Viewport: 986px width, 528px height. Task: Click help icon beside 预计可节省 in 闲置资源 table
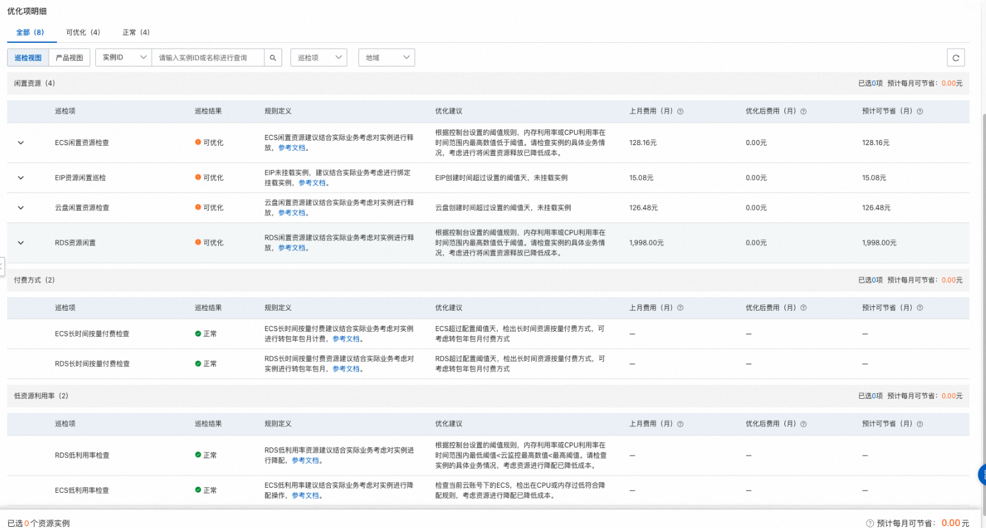point(919,111)
